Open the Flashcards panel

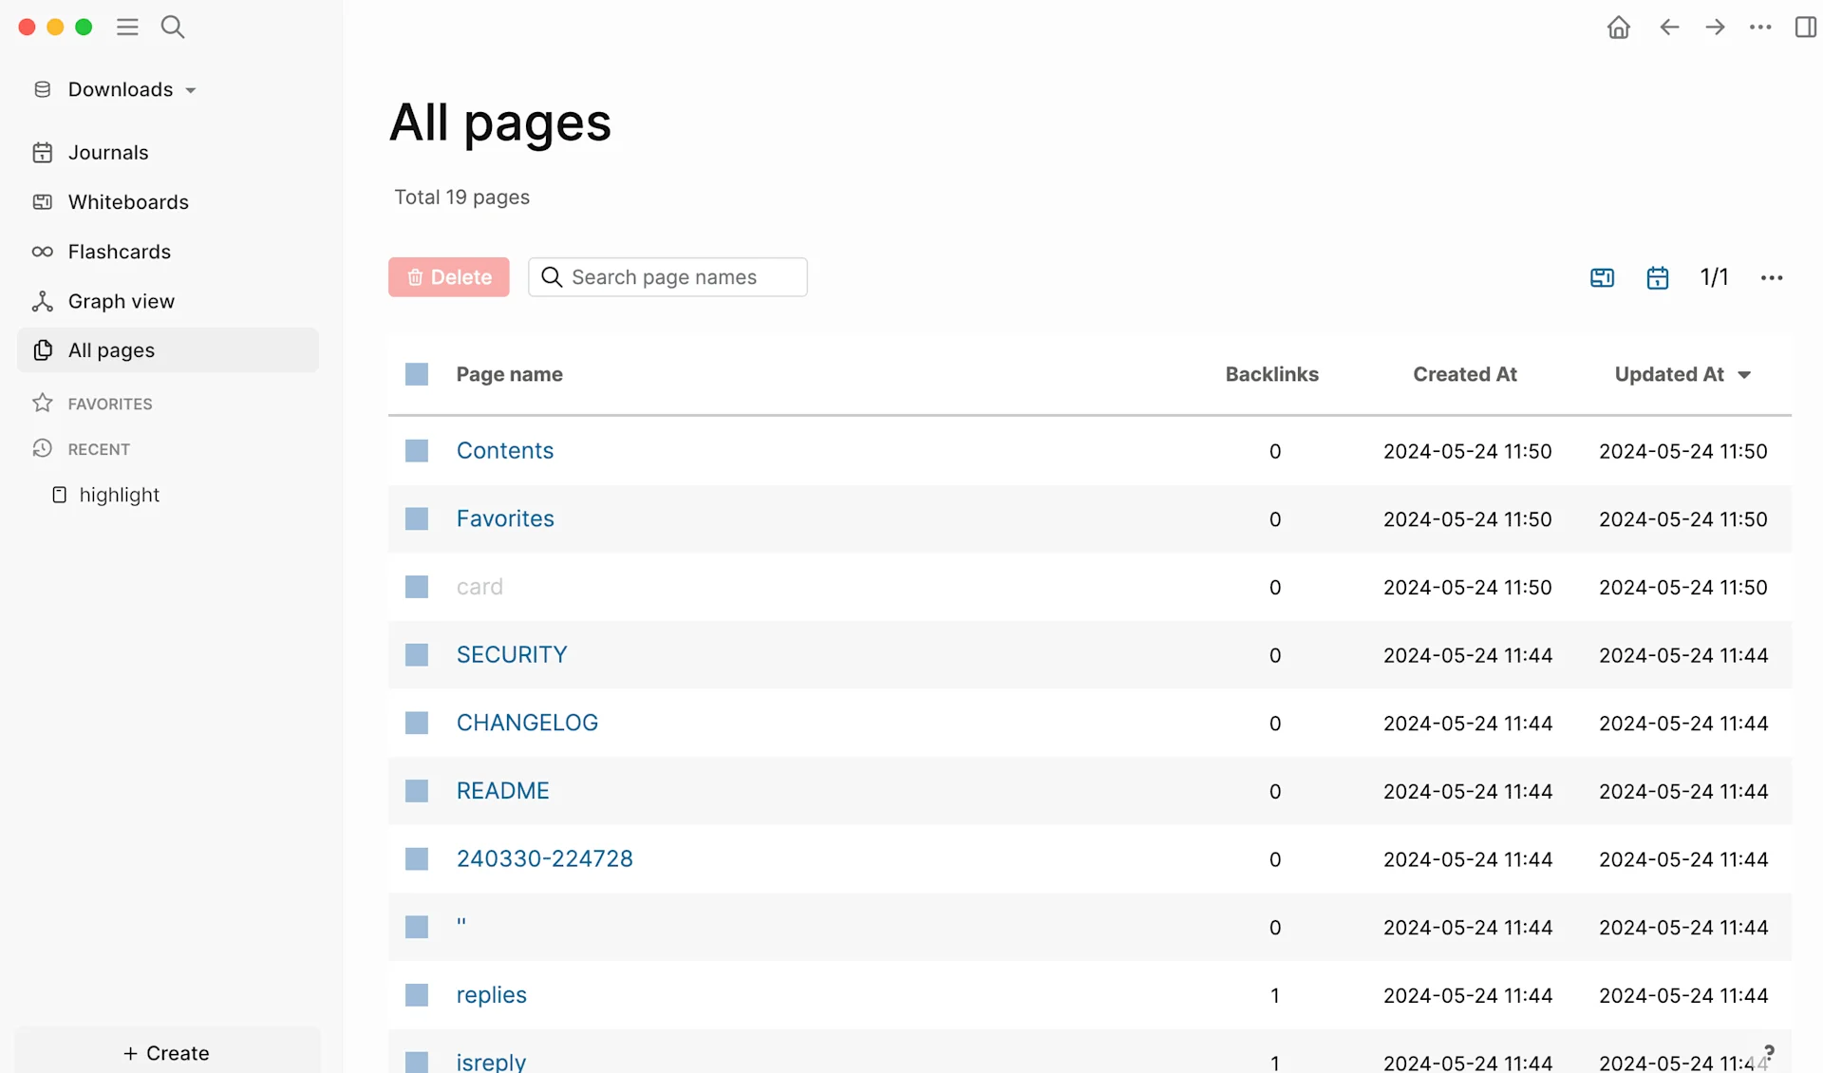119,252
